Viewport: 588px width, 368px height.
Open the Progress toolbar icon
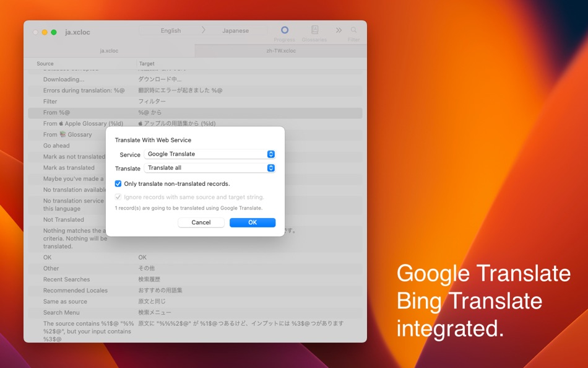[x=285, y=30]
